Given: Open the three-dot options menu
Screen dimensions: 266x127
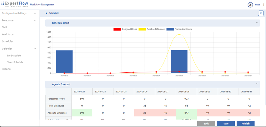Looking at the screenshot, I should [x=264, y=5].
